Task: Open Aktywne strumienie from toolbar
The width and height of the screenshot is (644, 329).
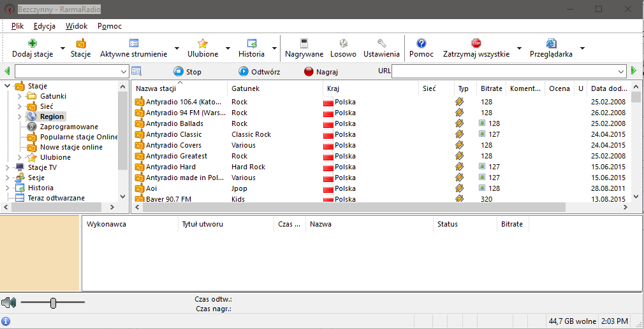Action: pyautogui.click(x=134, y=48)
